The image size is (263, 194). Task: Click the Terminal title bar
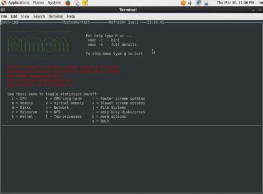tap(128, 10)
